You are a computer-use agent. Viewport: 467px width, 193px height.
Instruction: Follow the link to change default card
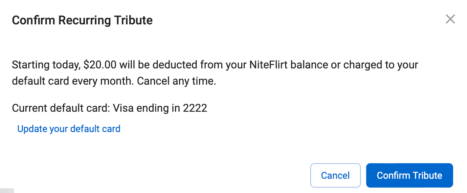(x=69, y=129)
